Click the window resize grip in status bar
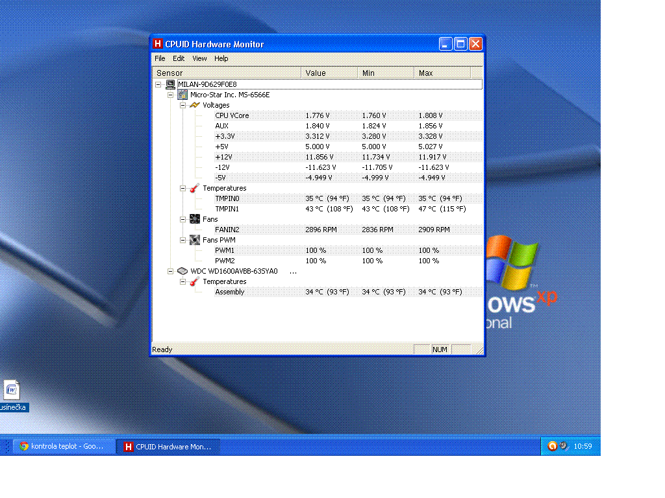 tap(479, 350)
